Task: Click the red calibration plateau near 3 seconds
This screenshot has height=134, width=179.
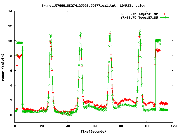Action: pos(20,56)
